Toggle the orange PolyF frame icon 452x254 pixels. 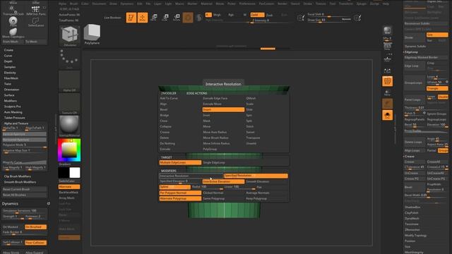point(388,81)
